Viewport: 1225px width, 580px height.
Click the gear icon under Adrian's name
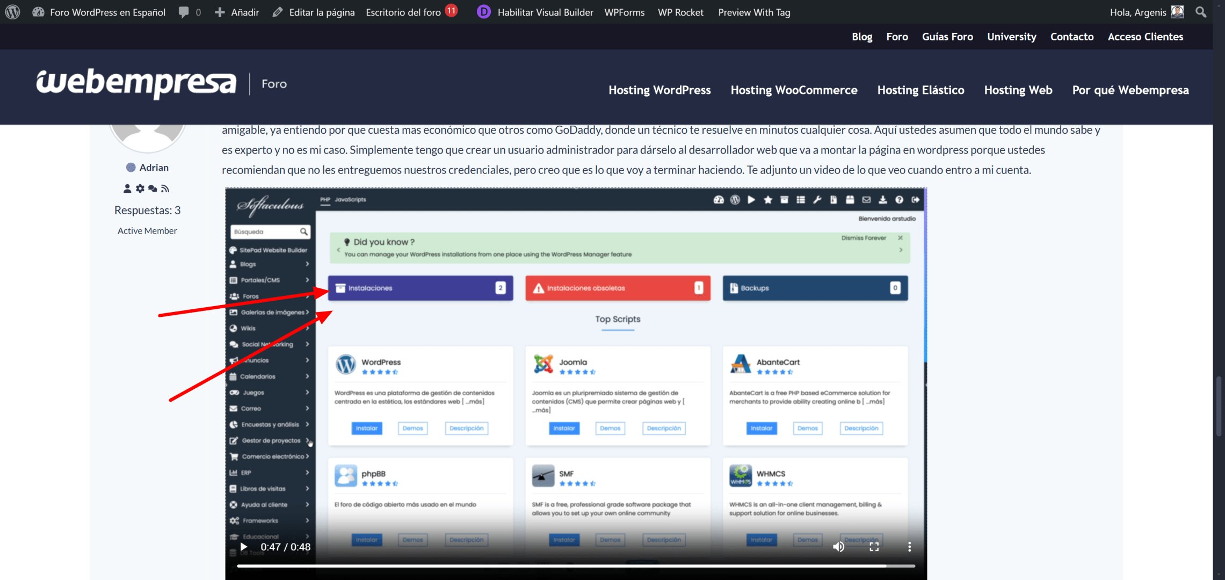(x=140, y=189)
